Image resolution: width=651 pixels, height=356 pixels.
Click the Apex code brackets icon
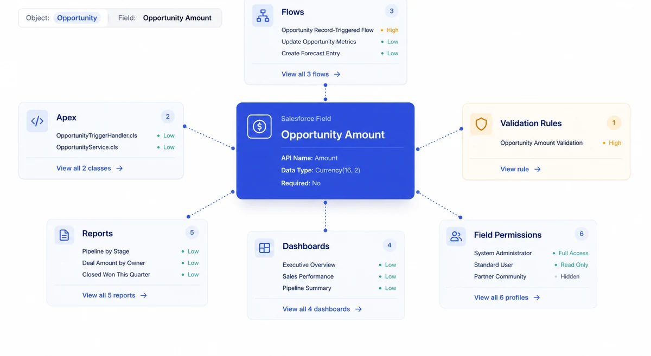[37, 121]
